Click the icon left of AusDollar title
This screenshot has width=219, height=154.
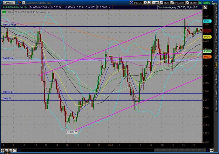tap(24, 2)
